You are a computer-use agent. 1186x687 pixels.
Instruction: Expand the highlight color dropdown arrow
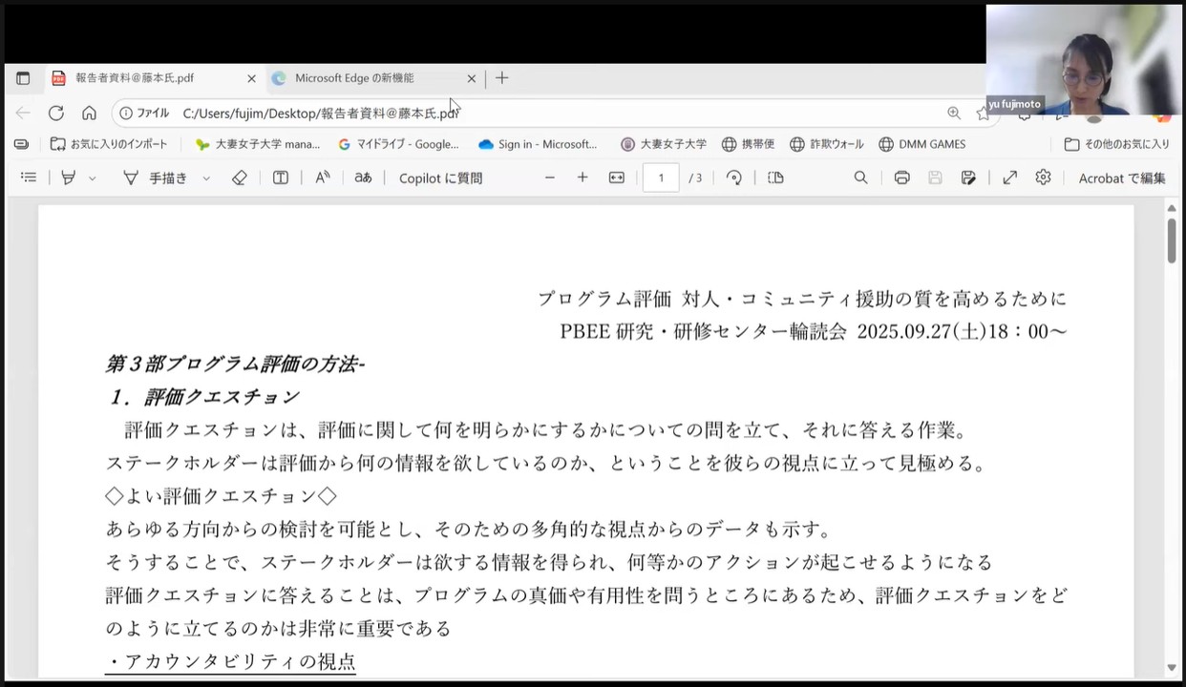click(93, 178)
